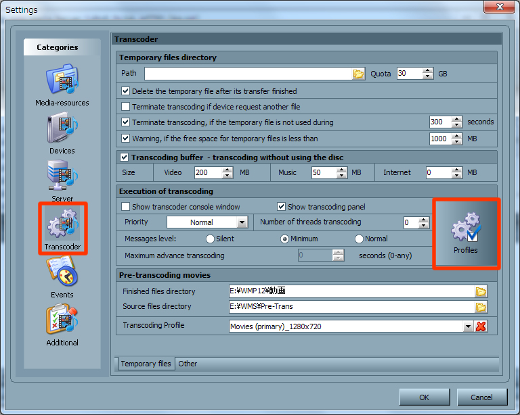Toggle Warning if free space is less than
Viewport: 520px width, 415px height.
pyautogui.click(x=125, y=138)
